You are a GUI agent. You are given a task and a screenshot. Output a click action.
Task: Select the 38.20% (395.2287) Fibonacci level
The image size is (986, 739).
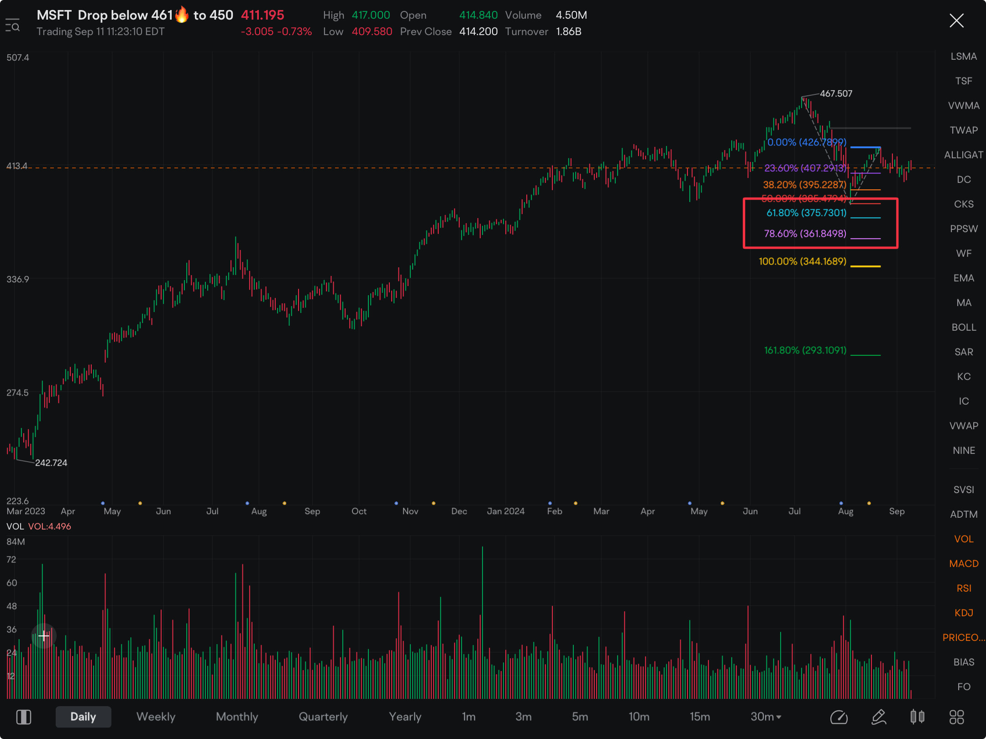pyautogui.click(x=804, y=185)
